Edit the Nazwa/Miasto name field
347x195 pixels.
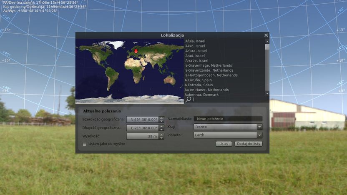coord(228,119)
